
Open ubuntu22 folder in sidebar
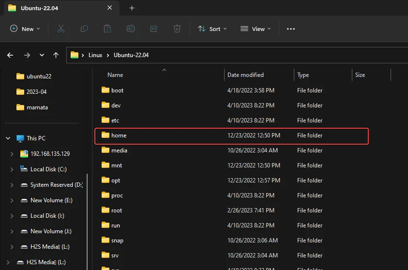[x=34, y=76]
